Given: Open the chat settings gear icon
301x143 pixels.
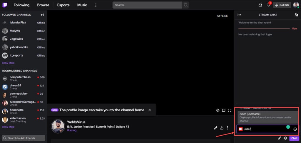Looking at the screenshot, I should (x=285, y=138).
